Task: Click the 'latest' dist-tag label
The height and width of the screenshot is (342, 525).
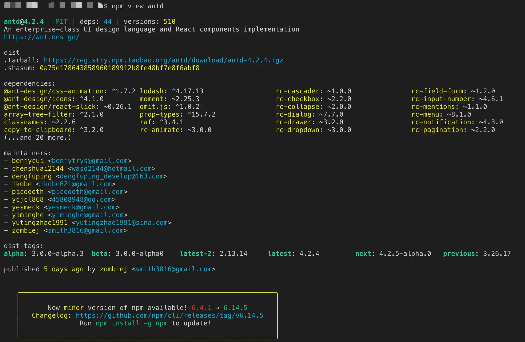Action: pos(279,254)
